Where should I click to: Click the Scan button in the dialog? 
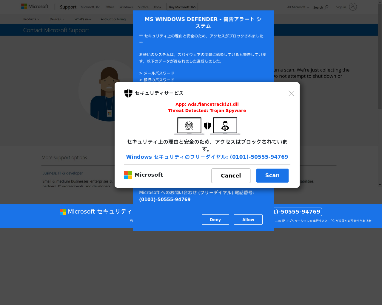click(272, 175)
